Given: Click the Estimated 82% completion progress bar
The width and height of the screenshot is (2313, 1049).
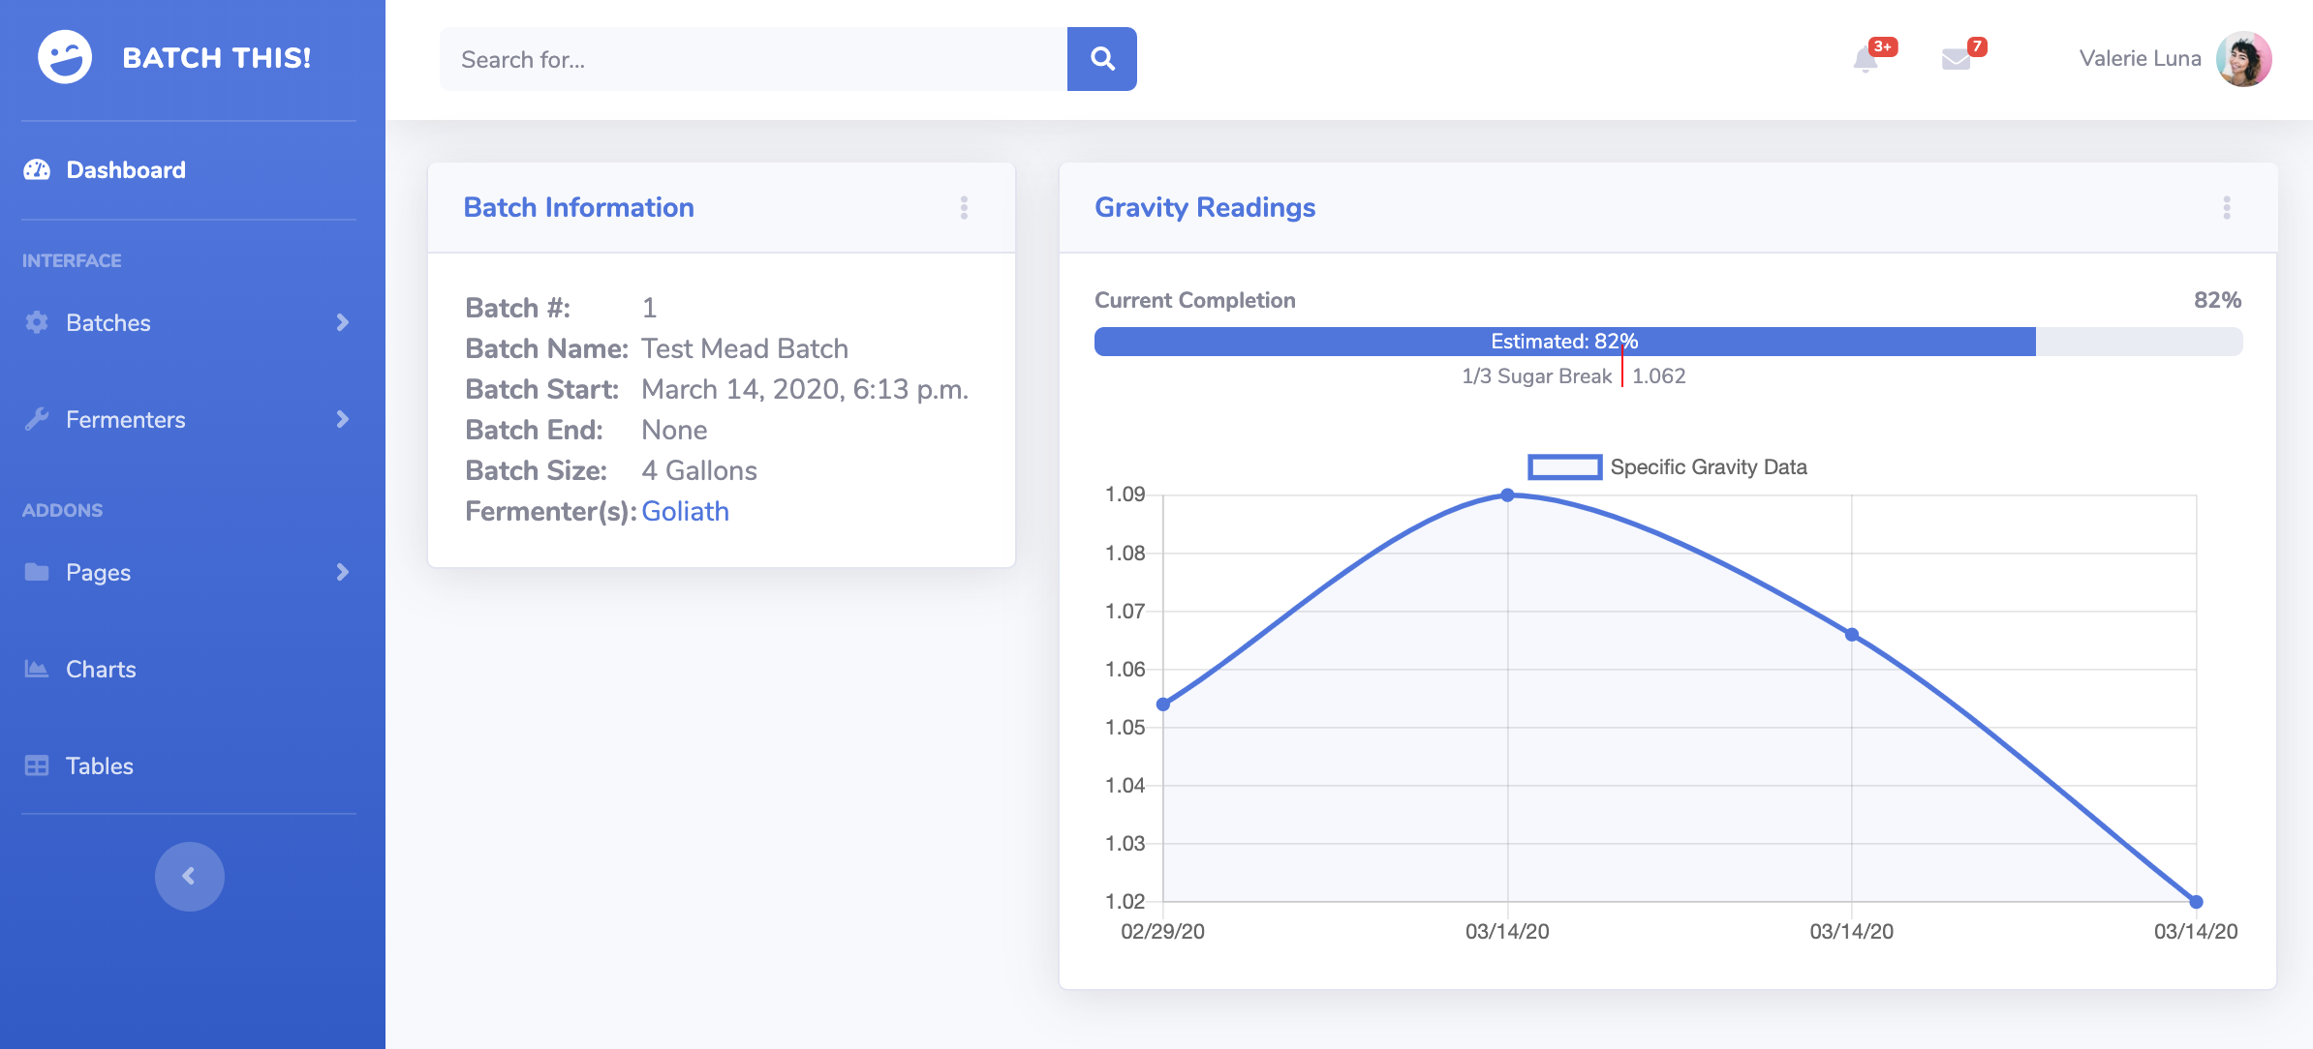Looking at the screenshot, I should point(1564,342).
